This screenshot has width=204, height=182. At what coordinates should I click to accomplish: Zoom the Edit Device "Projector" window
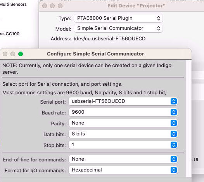60,6
